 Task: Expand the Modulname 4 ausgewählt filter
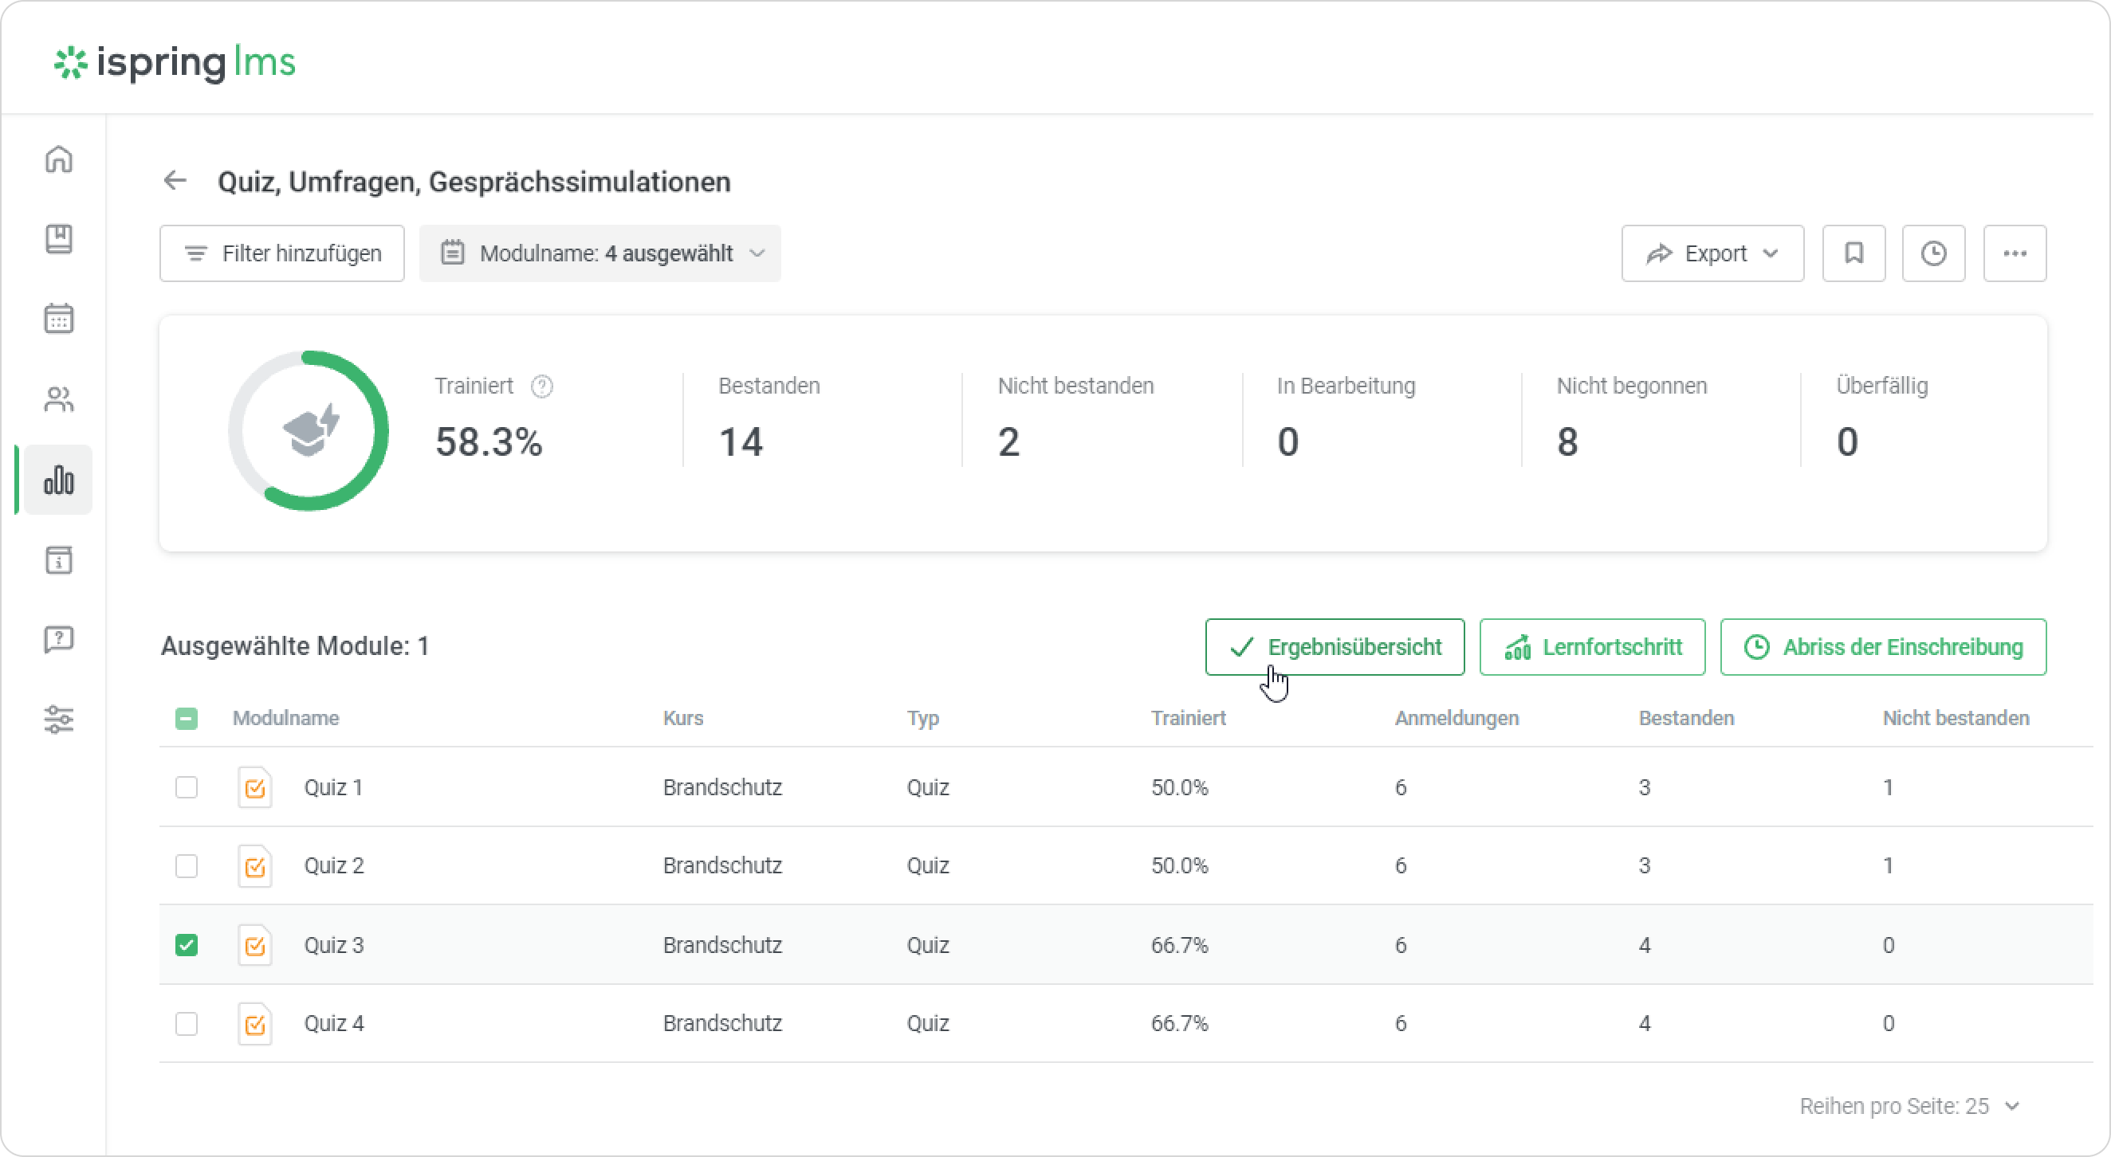(x=599, y=254)
